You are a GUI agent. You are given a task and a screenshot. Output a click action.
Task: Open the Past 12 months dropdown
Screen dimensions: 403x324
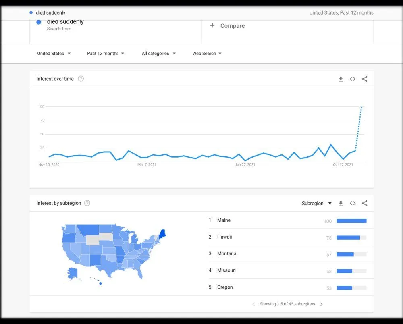coord(106,54)
